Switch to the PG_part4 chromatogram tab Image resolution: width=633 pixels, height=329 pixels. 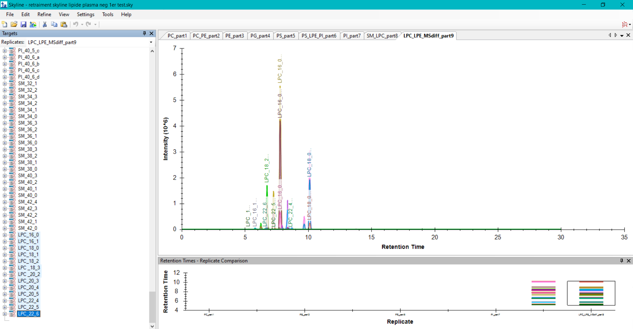pyautogui.click(x=260, y=36)
